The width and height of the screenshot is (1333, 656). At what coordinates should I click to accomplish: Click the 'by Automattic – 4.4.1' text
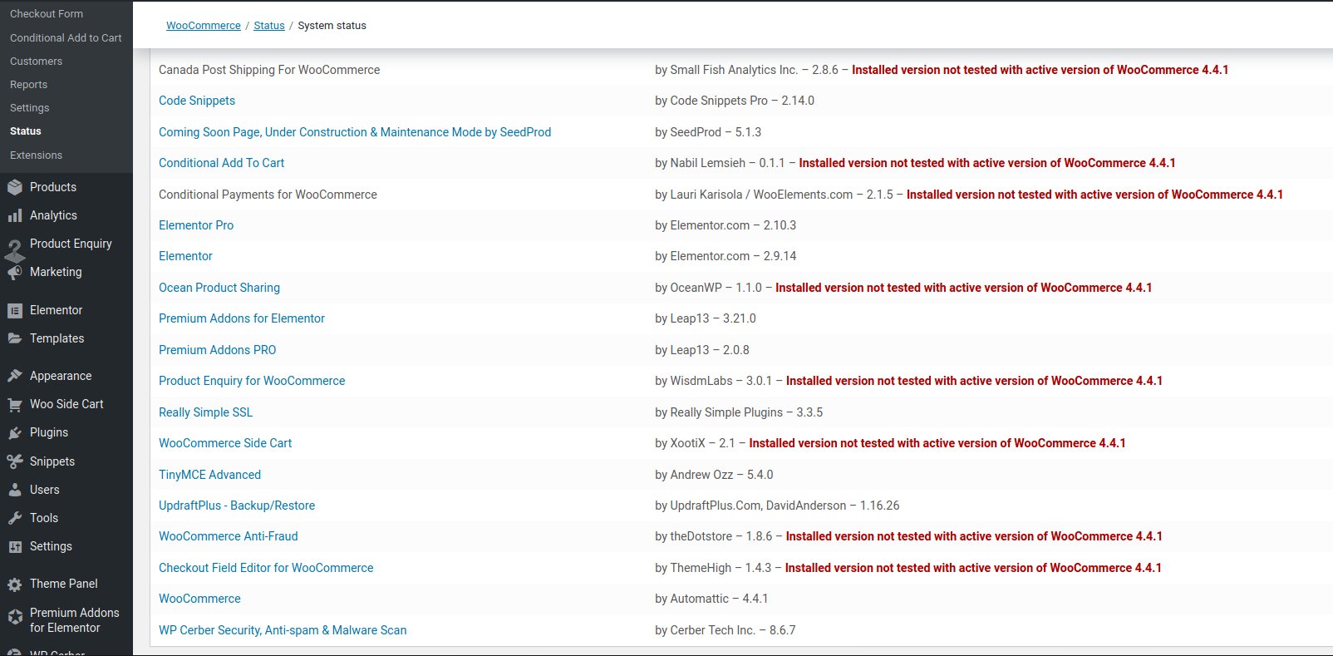click(711, 599)
